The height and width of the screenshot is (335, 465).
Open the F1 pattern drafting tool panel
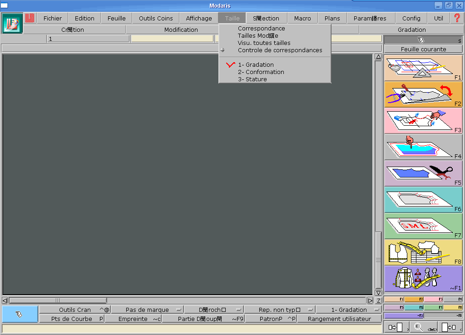423,68
